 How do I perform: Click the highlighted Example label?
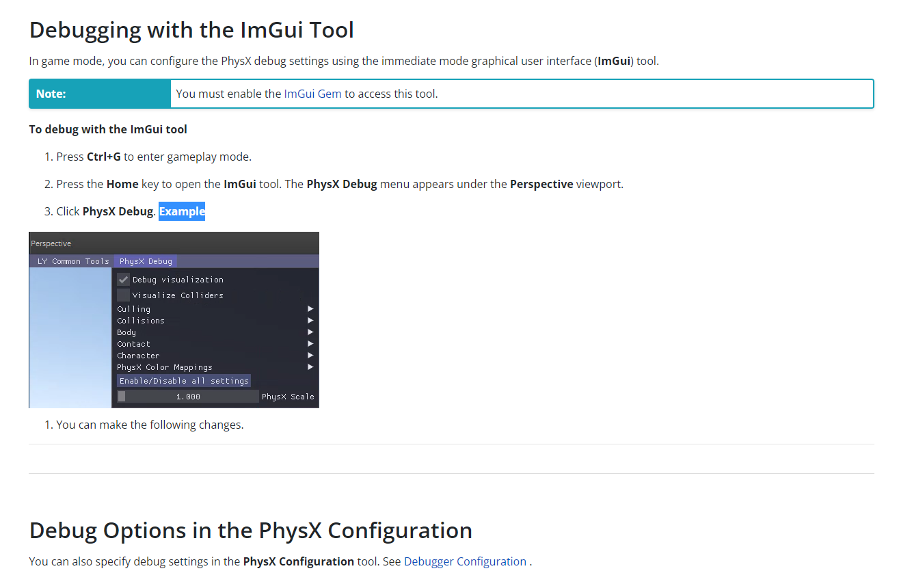(181, 211)
